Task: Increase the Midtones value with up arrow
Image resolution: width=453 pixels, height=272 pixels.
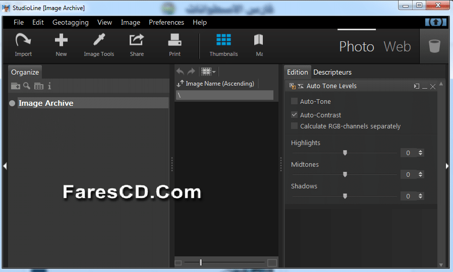Action: pyautogui.click(x=421, y=172)
